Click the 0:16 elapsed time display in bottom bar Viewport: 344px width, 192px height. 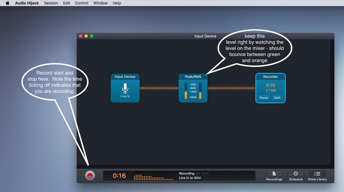(119, 176)
